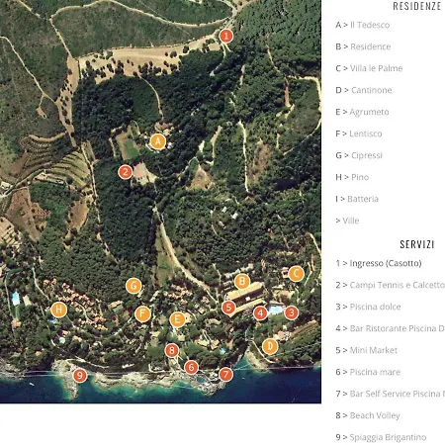Image resolution: width=445 pixels, height=445 pixels.
Task: Select '4 > Bar Ristorante Piscina' entry
Action: click(x=391, y=328)
